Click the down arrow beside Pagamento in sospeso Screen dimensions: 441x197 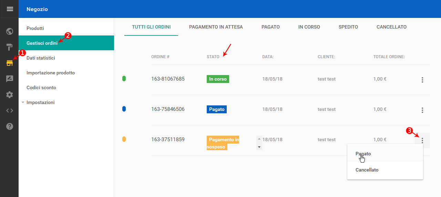[259, 147]
